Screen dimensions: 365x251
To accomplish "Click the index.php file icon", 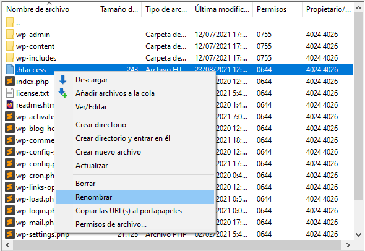I will [10, 82].
